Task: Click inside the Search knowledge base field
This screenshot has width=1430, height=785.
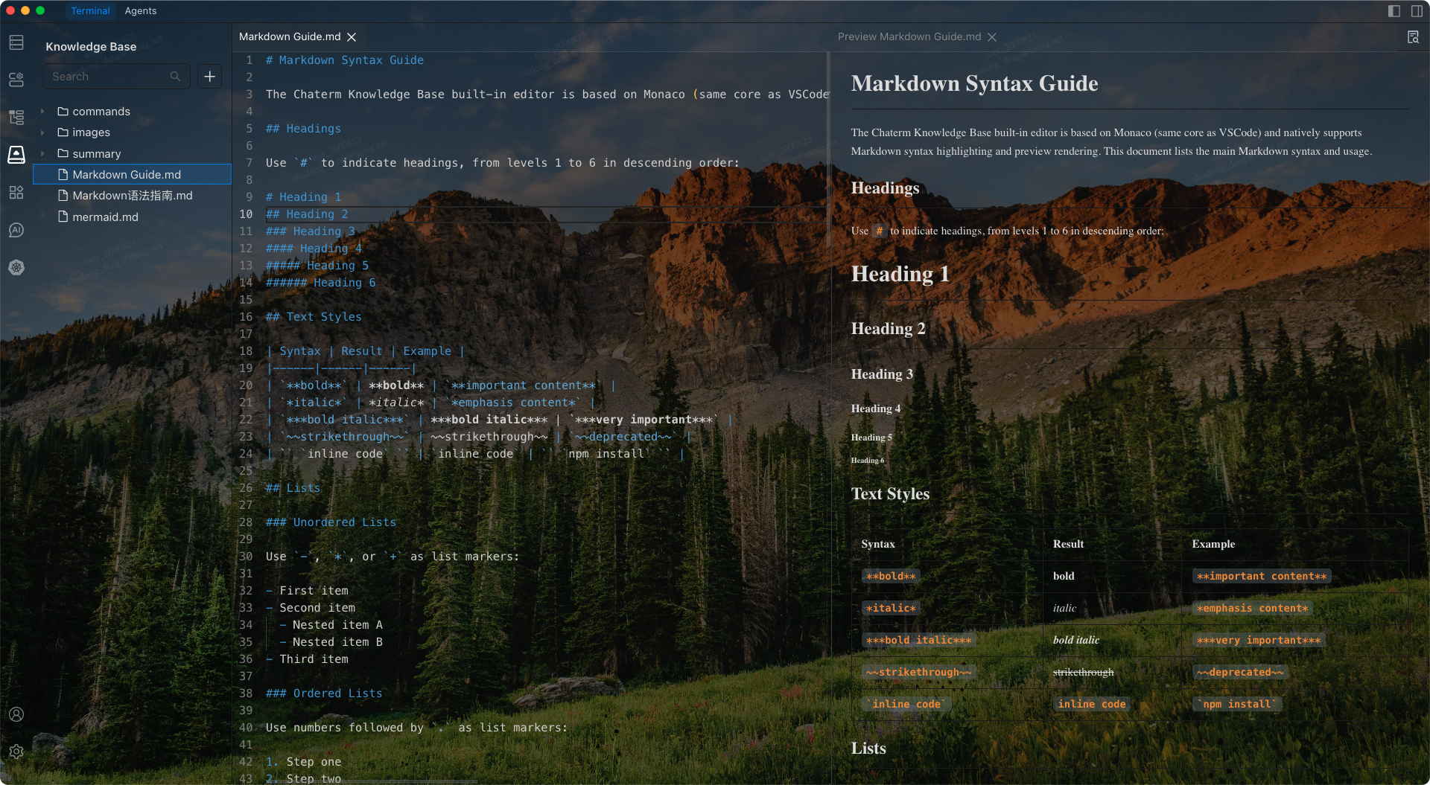Action: point(112,76)
